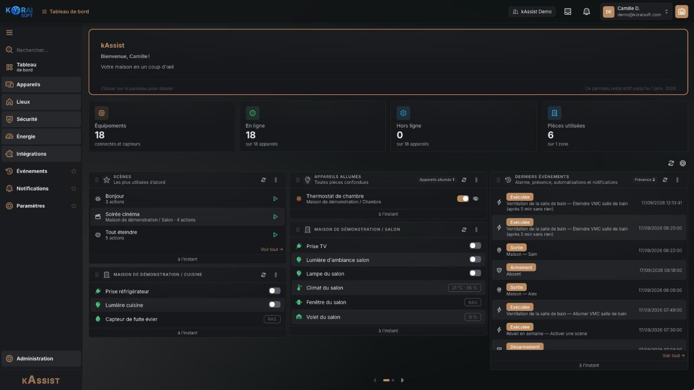Viewport: 694px width, 390px height.
Task: Click the Volet du salon 0 % value
Action: pos(472,317)
